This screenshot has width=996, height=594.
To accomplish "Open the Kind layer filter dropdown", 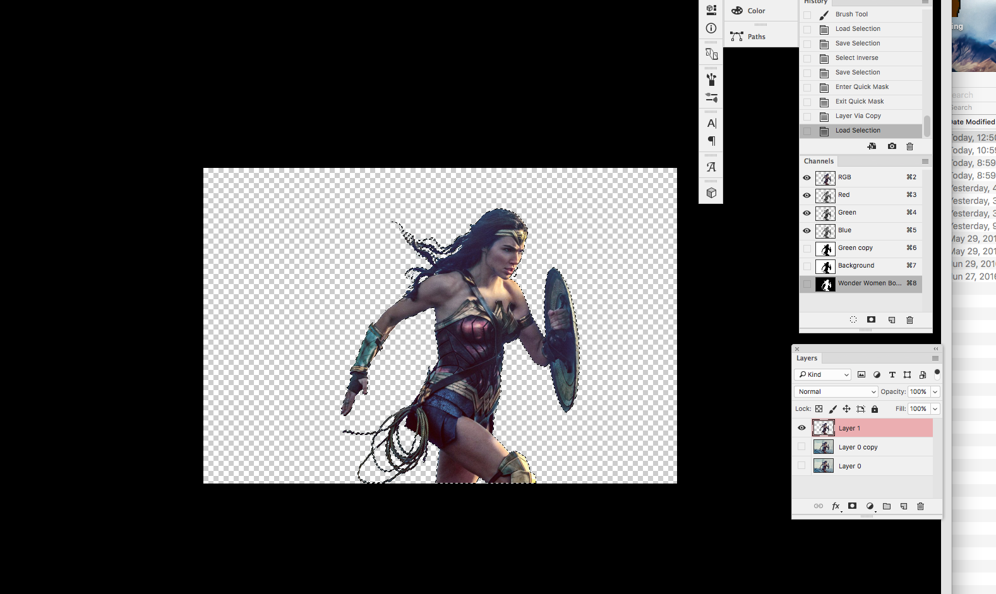I will point(823,374).
